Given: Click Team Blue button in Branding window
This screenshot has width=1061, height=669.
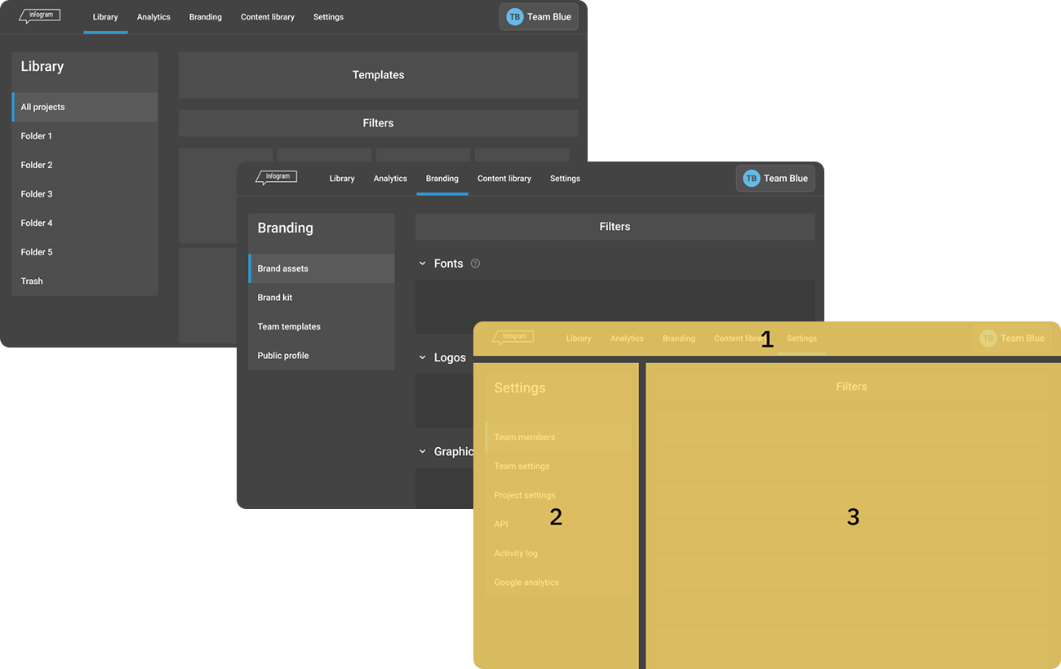Looking at the screenshot, I should click(775, 179).
